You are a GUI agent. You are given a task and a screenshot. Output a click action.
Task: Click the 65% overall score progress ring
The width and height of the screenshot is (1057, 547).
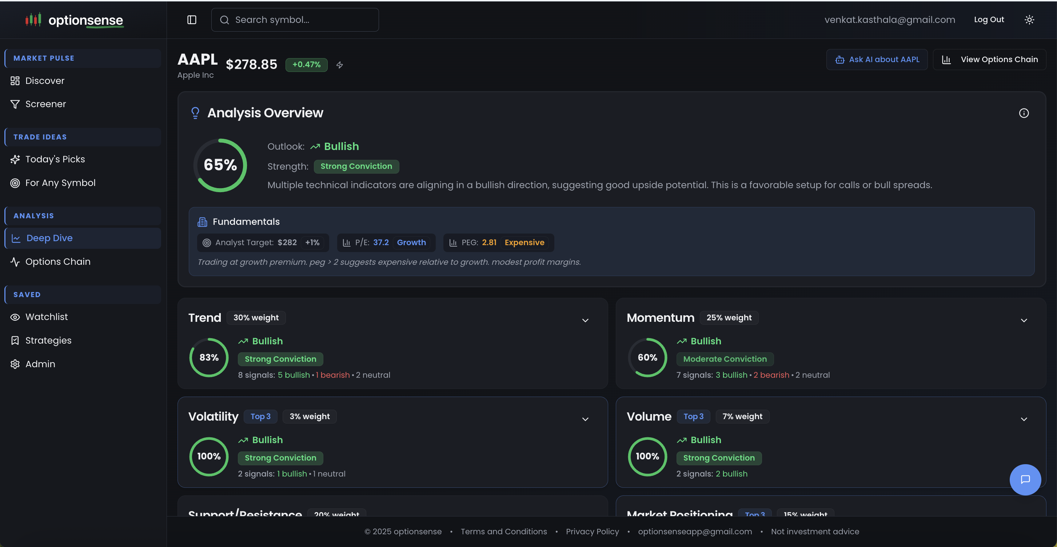pos(220,165)
